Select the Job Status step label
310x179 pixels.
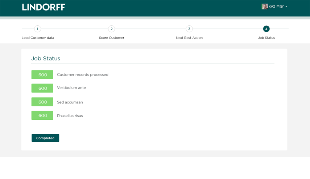266,38
